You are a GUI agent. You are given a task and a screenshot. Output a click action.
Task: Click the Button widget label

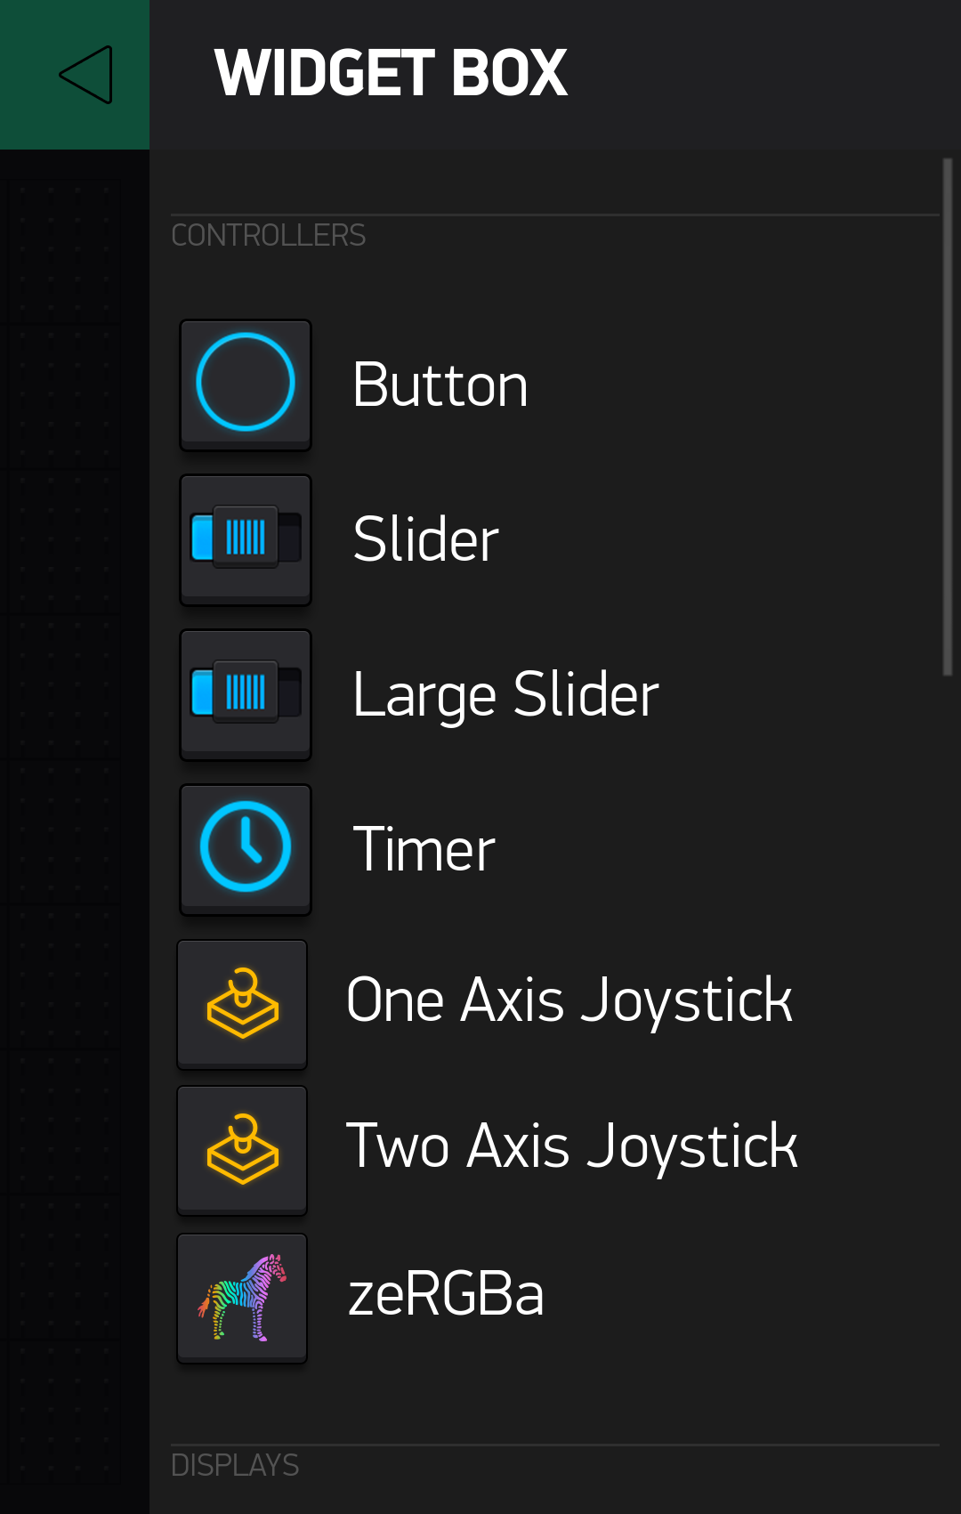[440, 385]
